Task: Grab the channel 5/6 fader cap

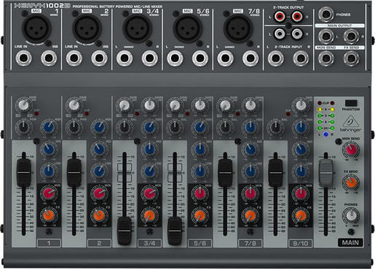Action: 175,230
